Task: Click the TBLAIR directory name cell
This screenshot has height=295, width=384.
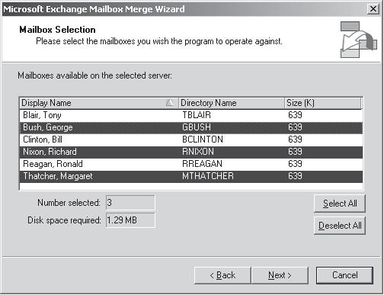Action: pyautogui.click(x=197, y=115)
